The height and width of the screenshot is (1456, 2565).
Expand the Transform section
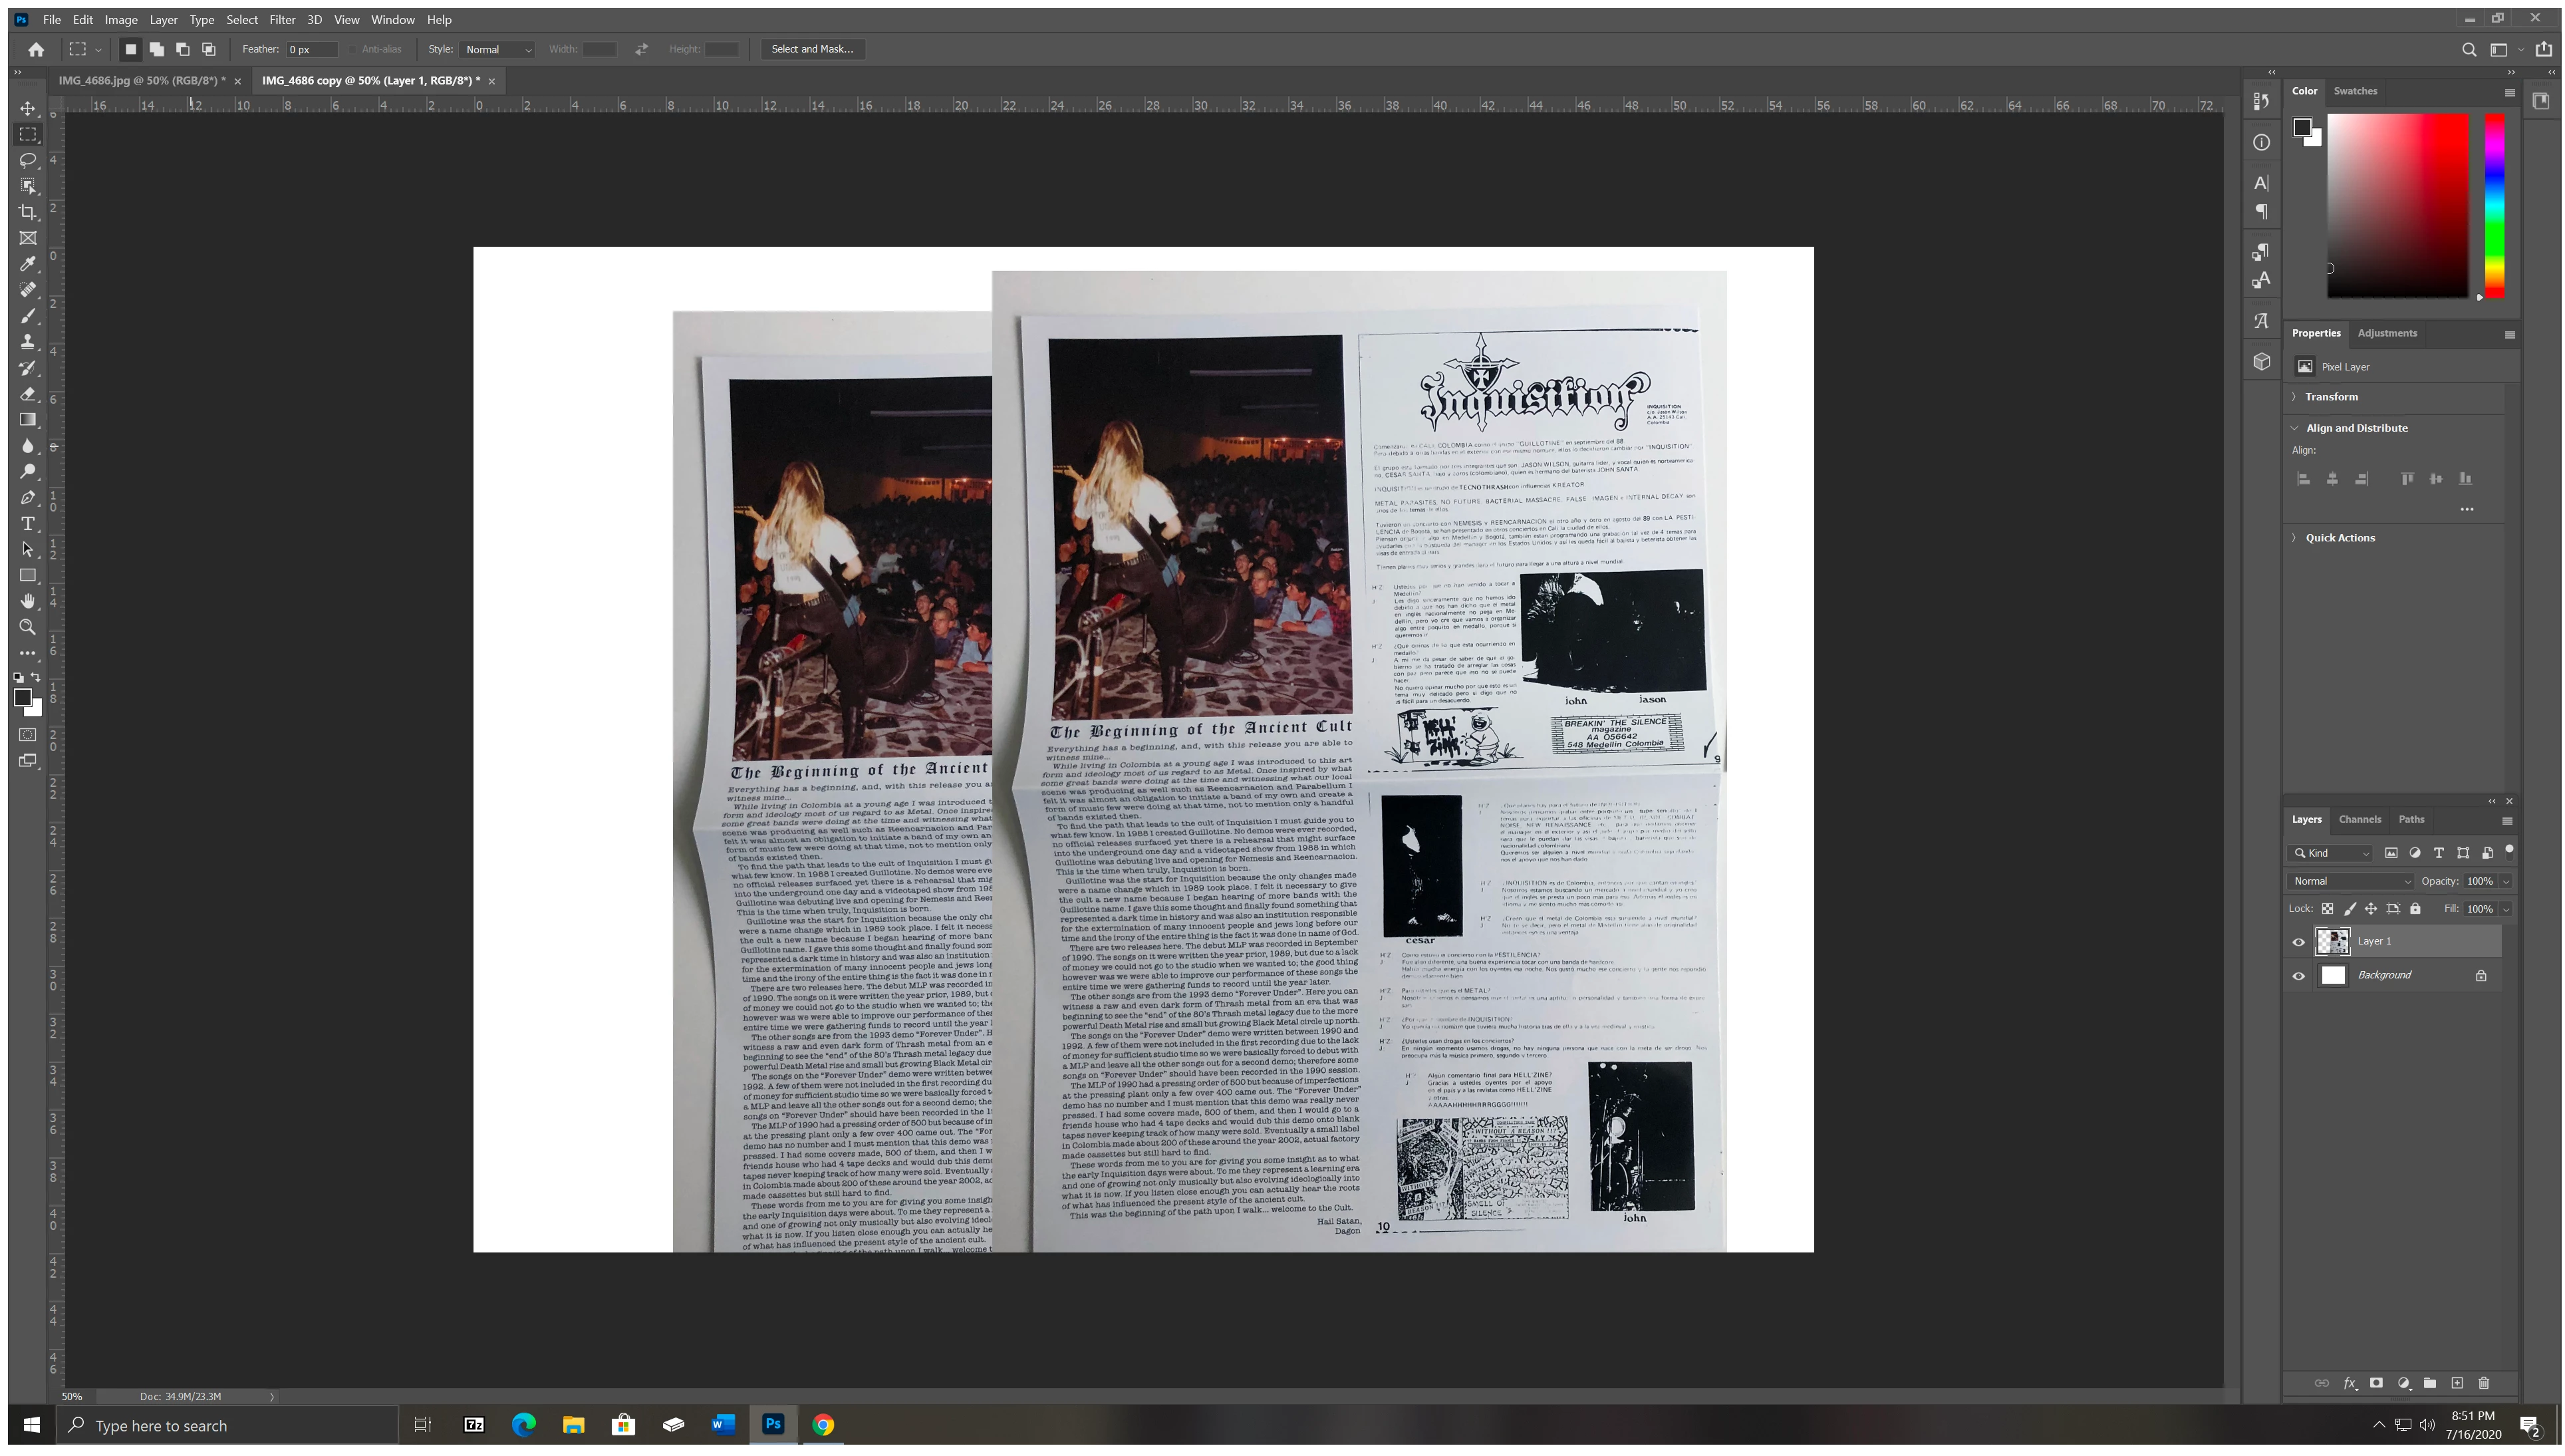click(2330, 397)
